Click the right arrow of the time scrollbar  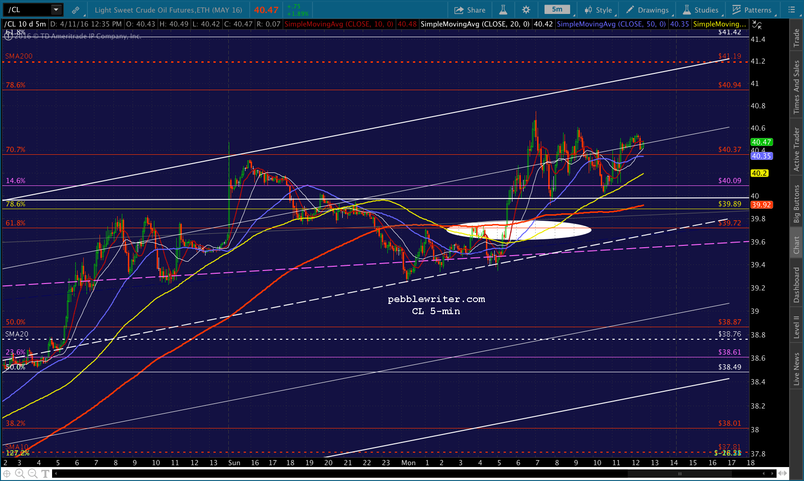click(x=771, y=474)
